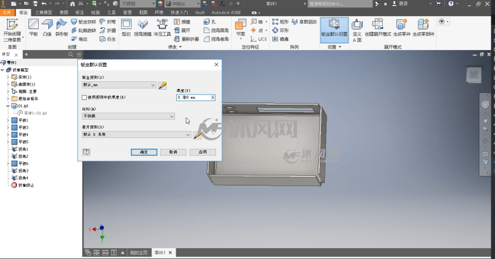This screenshot has height=259, width=495.
Task: Expand the 修改 panel dropdown
Action: [x=175, y=47]
